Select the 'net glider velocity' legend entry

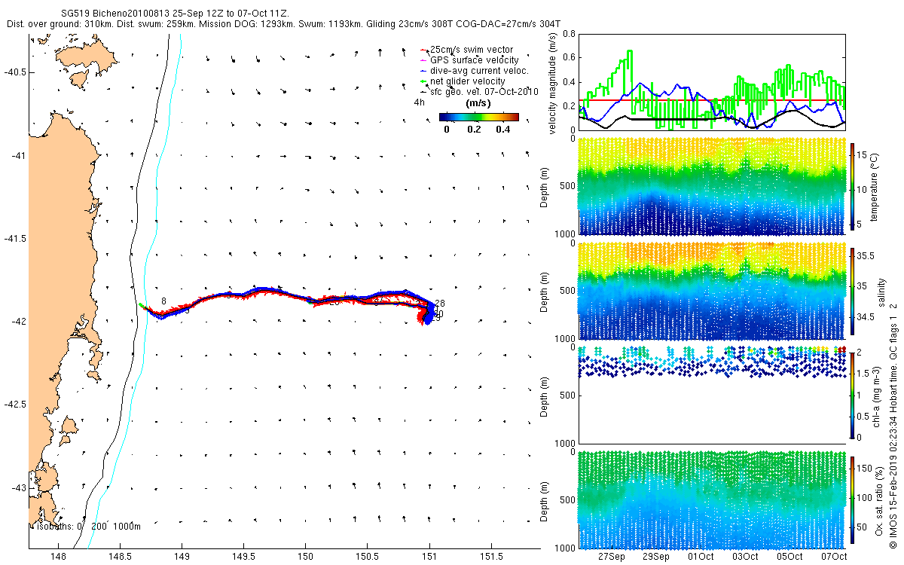pos(467,81)
